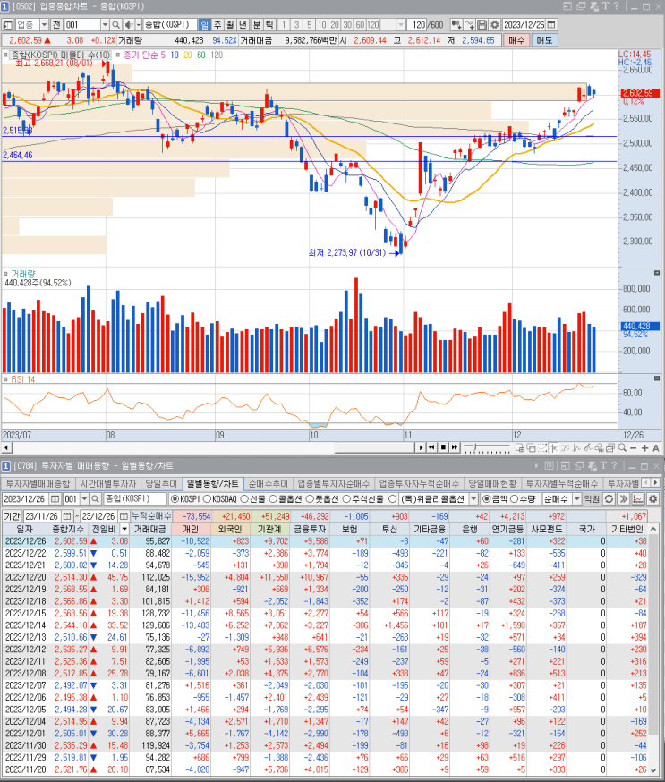Open the chart settings gear icon

click(494, 24)
